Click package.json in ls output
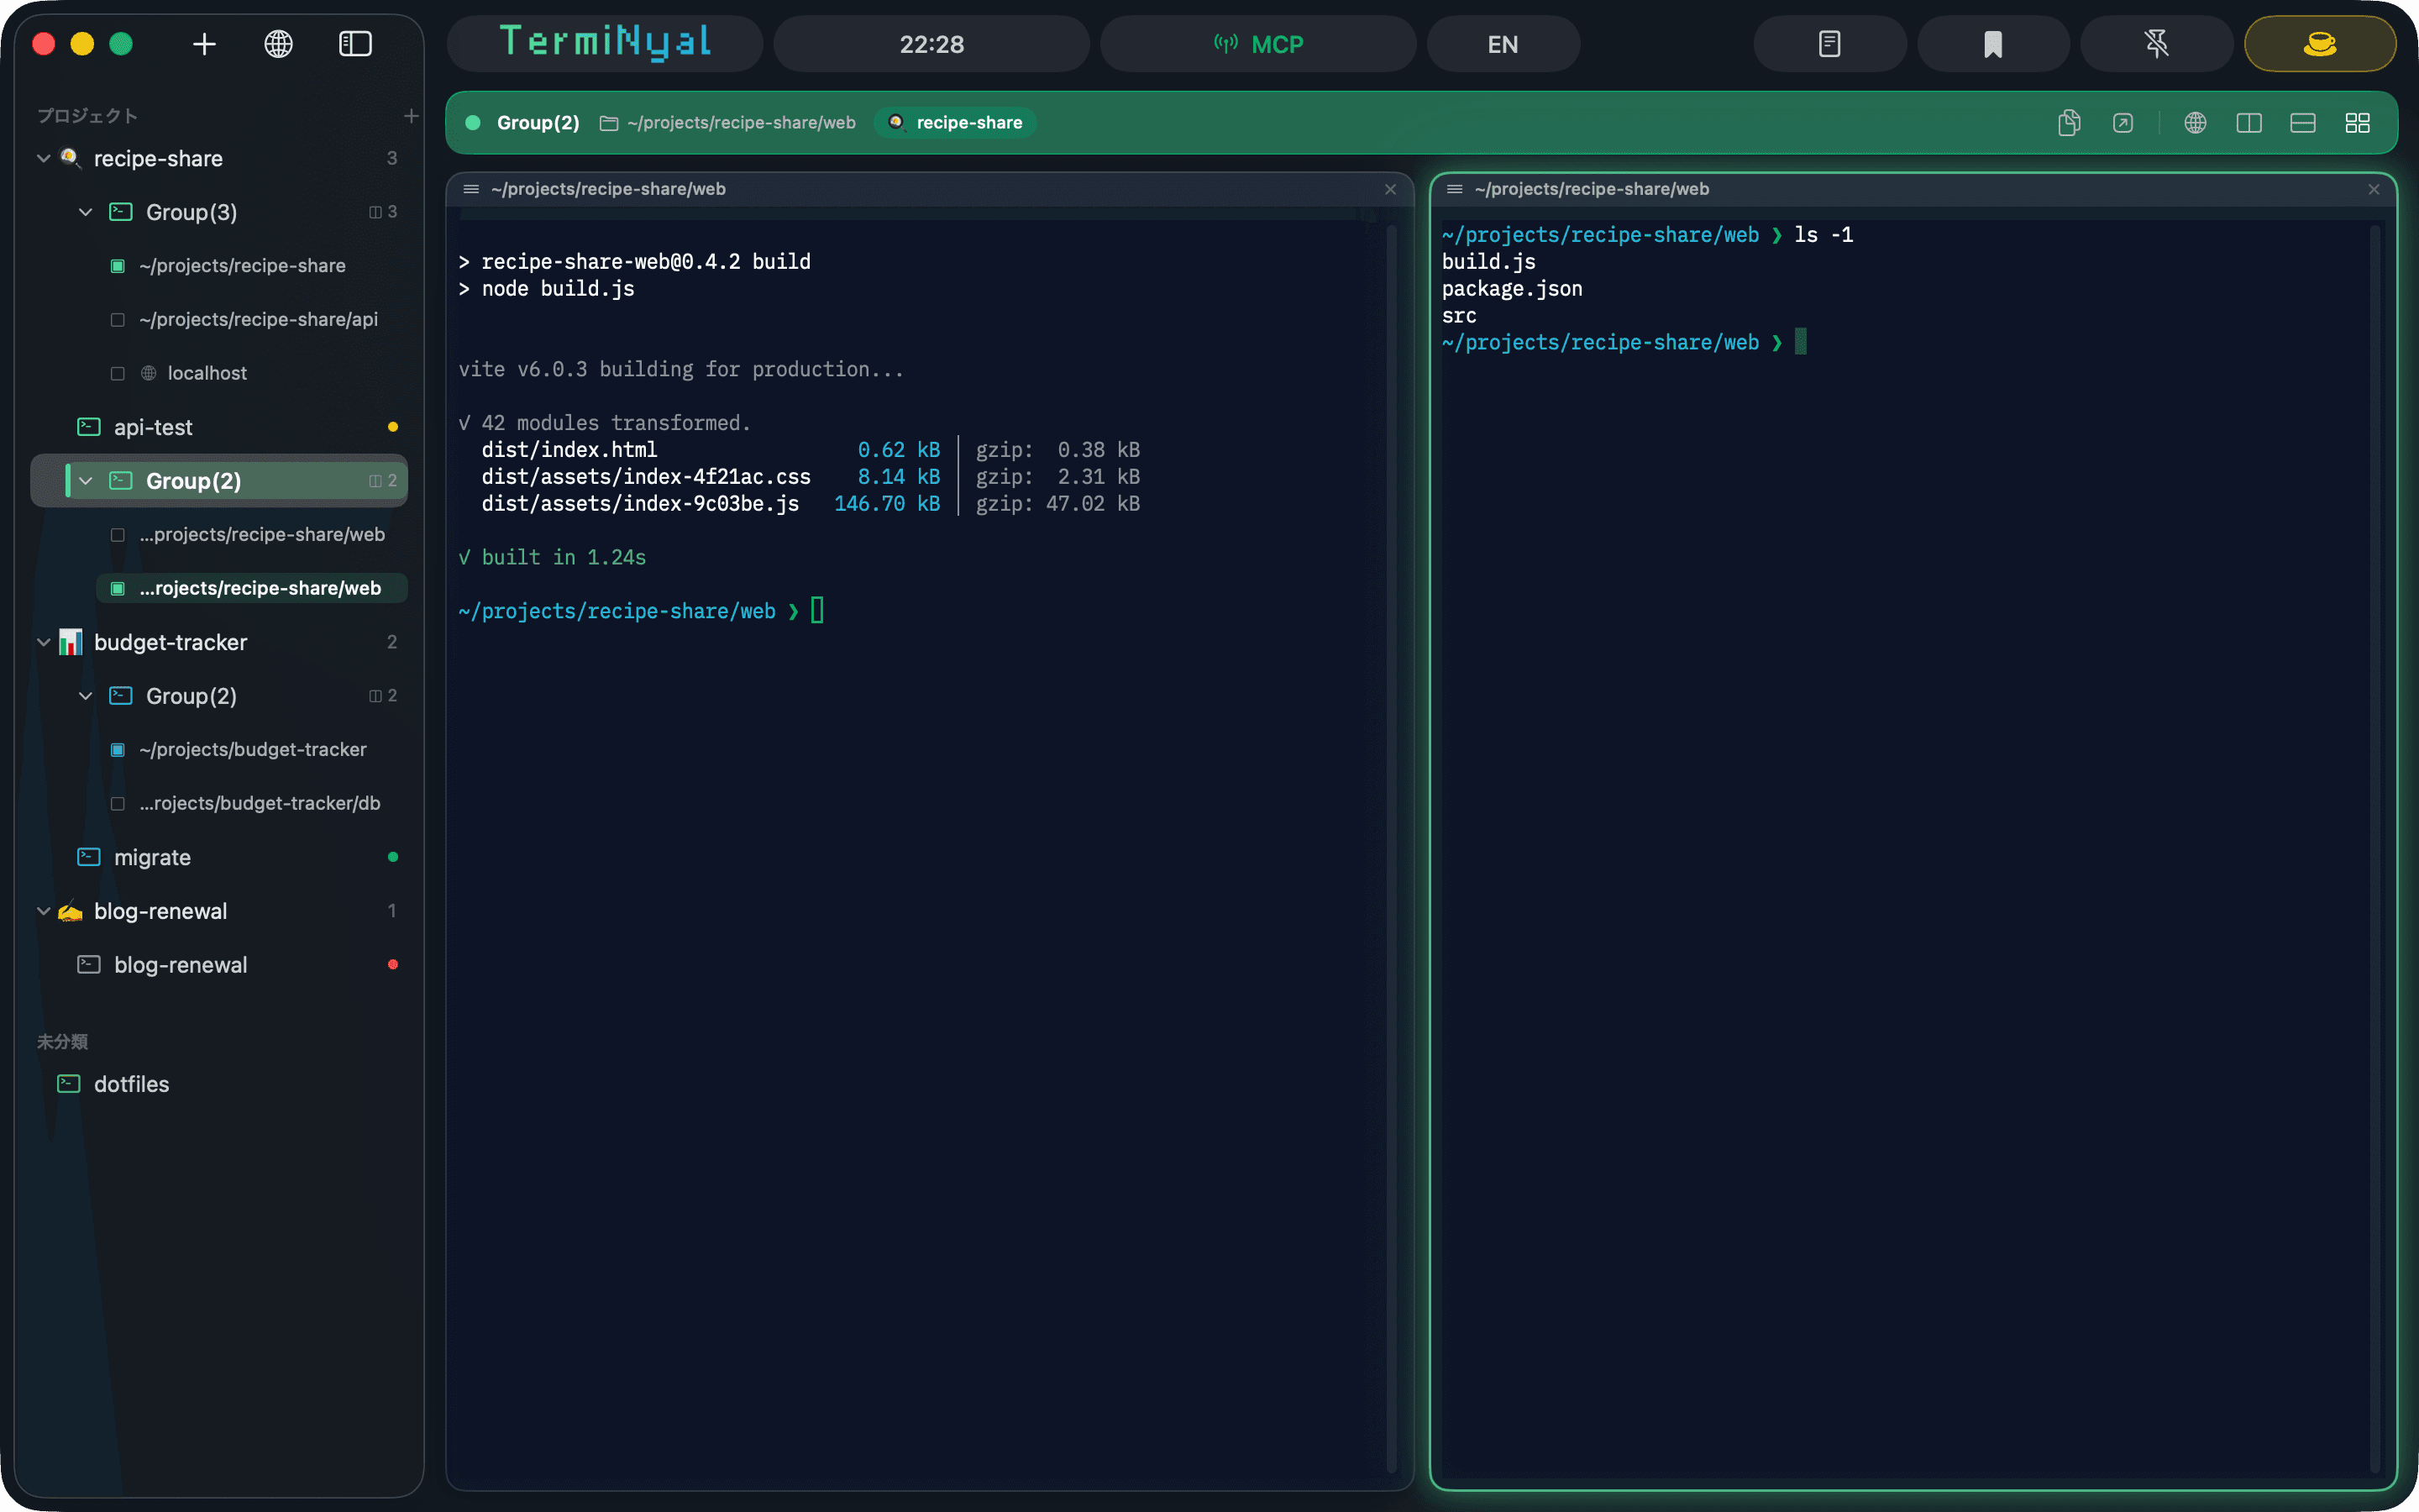 [1511, 289]
